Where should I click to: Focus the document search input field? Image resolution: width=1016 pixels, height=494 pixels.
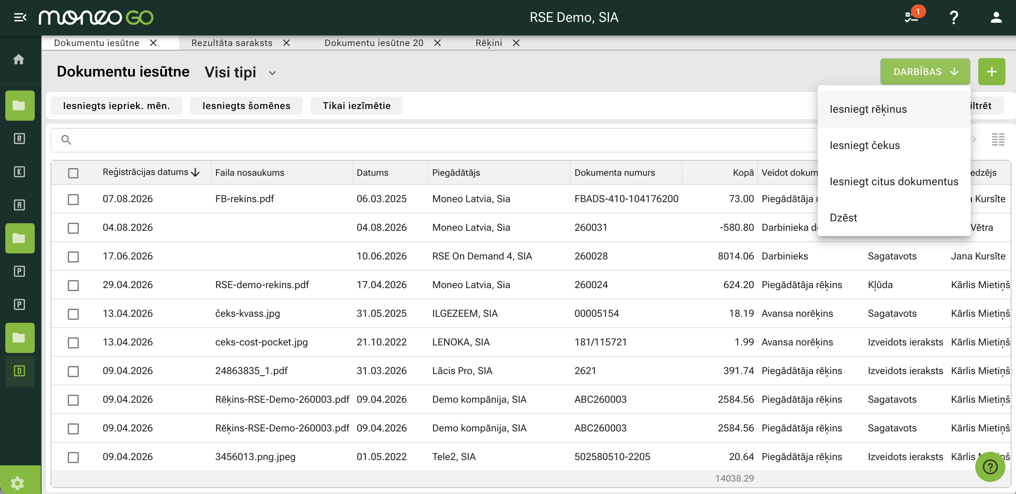point(434,140)
